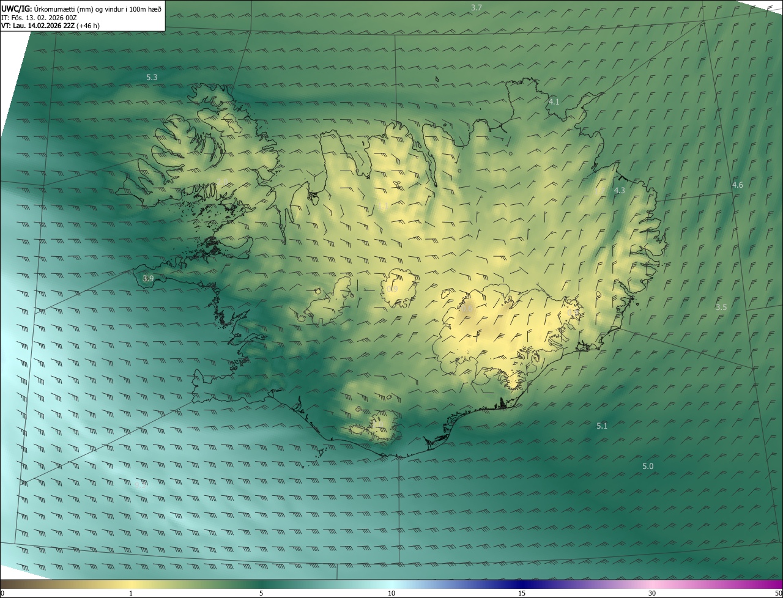This screenshot has height=598, width=783.
Task: Click the 3.5 value label
Action: coord(721,307)
